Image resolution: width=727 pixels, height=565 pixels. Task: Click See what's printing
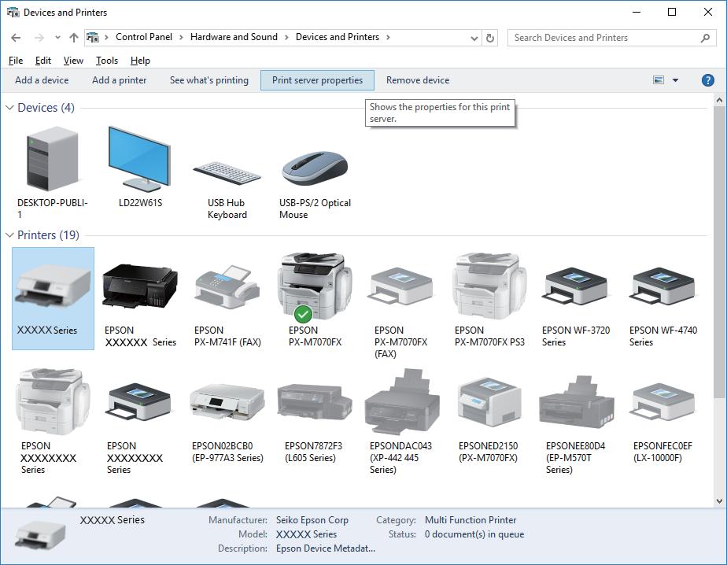click(x=209, y=80)
